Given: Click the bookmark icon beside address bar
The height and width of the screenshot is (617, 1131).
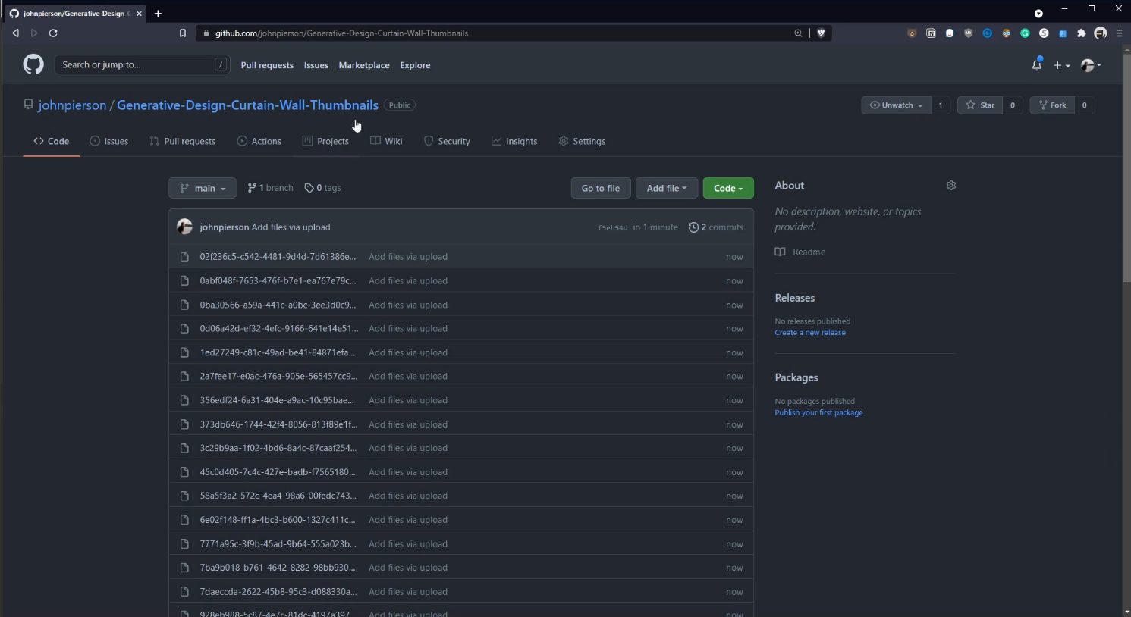Looking at the screenshot, I should pos(183,33).
